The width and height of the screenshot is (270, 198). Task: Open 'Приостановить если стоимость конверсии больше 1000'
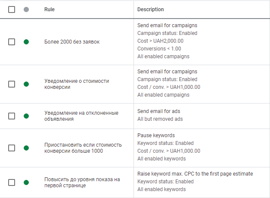83,148
